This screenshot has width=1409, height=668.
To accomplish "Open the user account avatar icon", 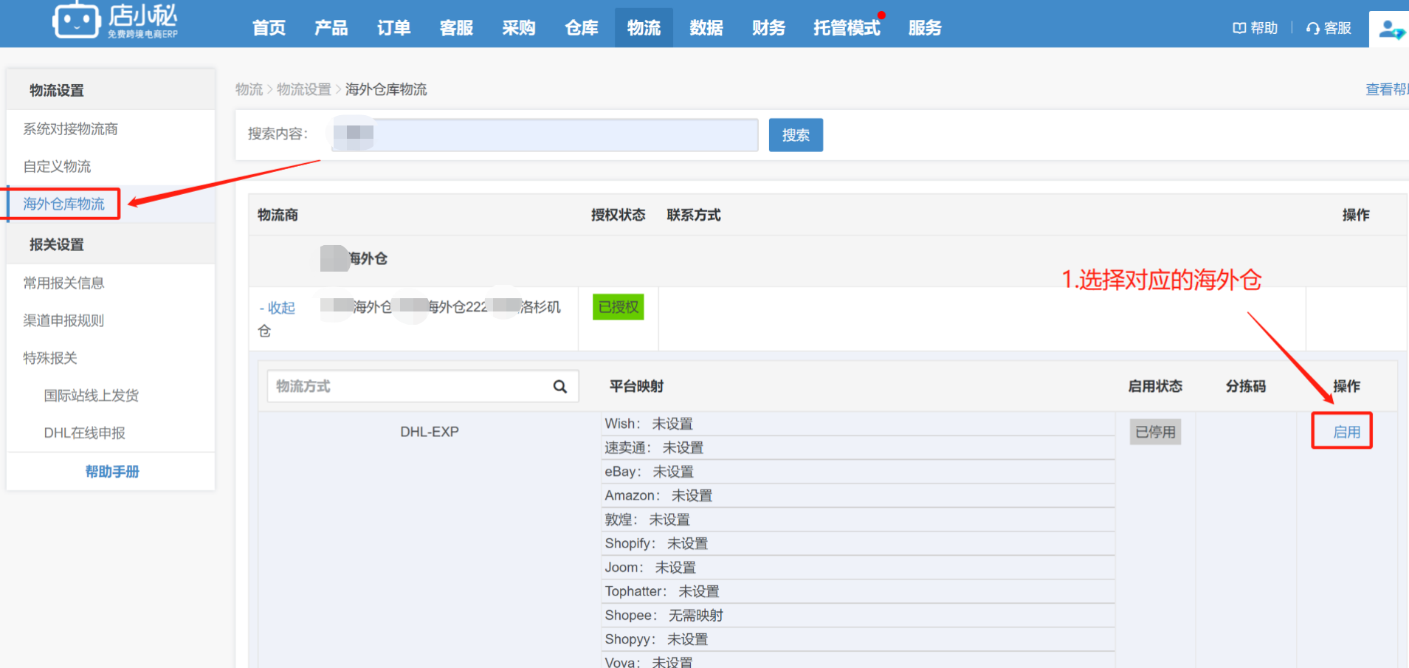I will [1391, 30].
